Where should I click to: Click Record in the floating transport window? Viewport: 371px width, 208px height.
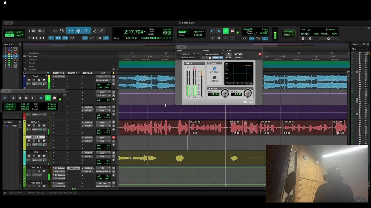tap(54, 98)
